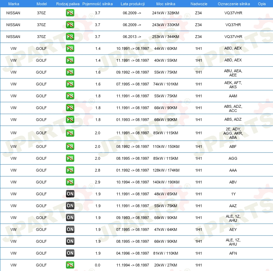
Task: Click engine code AAA
Action: point(233,170)
